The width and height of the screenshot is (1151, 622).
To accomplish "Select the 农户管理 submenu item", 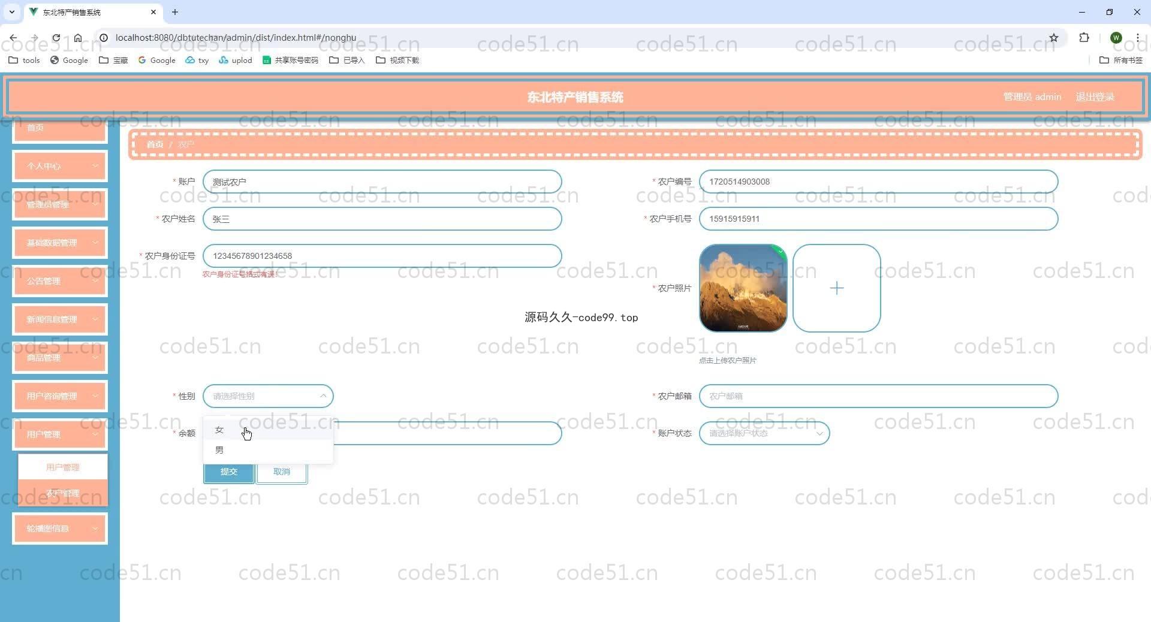I will point(63,493).
